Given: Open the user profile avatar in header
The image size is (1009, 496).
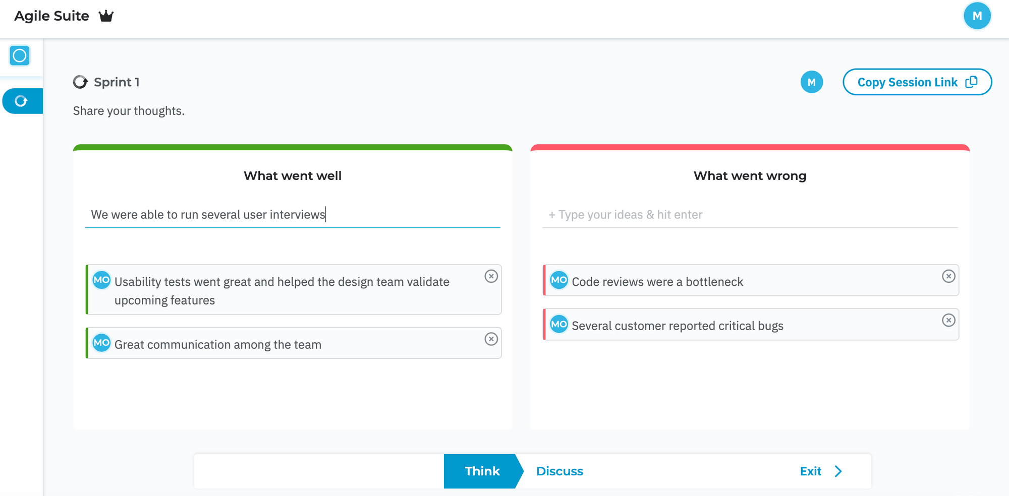Looking at the screenshot, I should pos(977,16).
